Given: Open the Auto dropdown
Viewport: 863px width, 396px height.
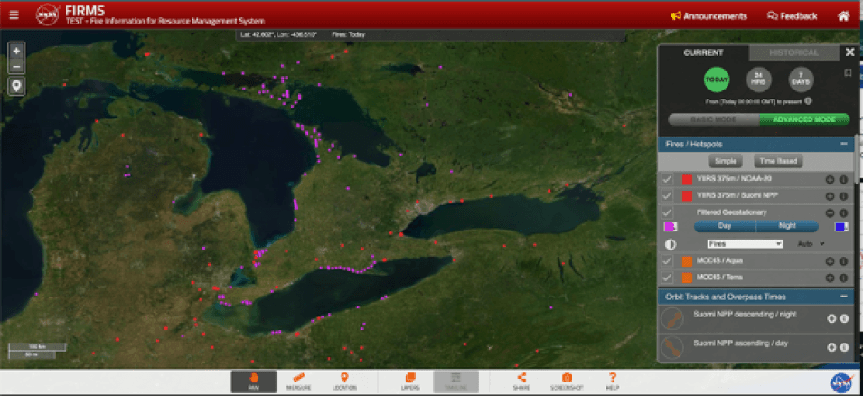Looking at the screenshot, I should pos(811,243).
